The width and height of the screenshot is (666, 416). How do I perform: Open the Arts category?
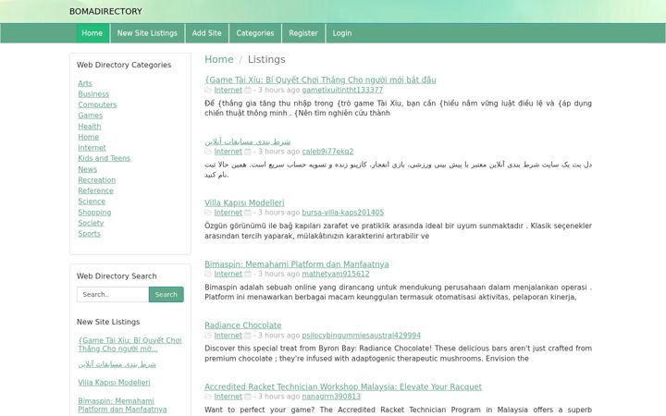[85, 83]
